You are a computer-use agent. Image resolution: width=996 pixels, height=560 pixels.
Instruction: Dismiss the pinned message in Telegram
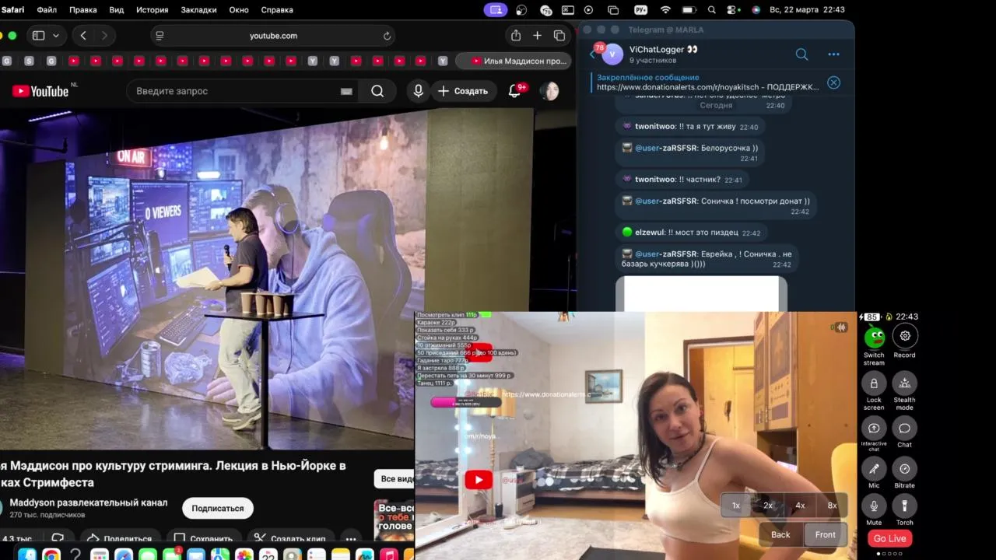[833, 82]
